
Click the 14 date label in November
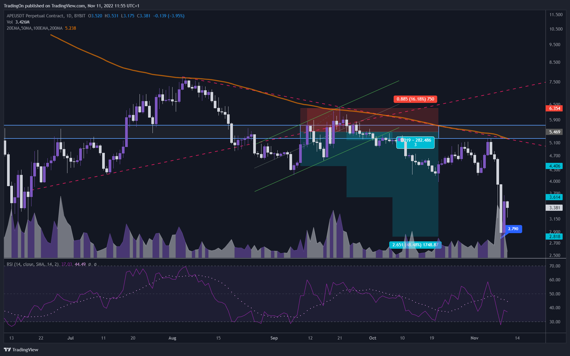pos(517,338)
